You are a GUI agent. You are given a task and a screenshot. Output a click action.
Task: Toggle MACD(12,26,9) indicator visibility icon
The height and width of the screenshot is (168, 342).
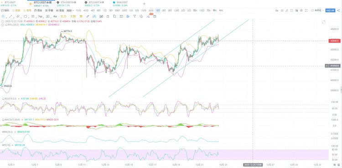coord(3,120)
